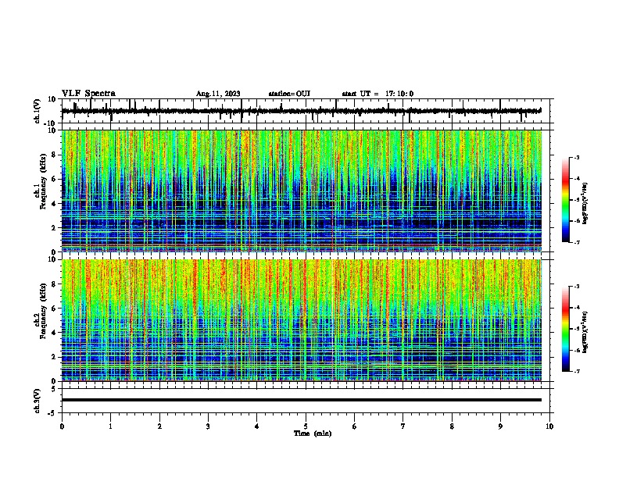Click the "7" tick label on Time axis
Screen dimensions: 619x478
403,426
